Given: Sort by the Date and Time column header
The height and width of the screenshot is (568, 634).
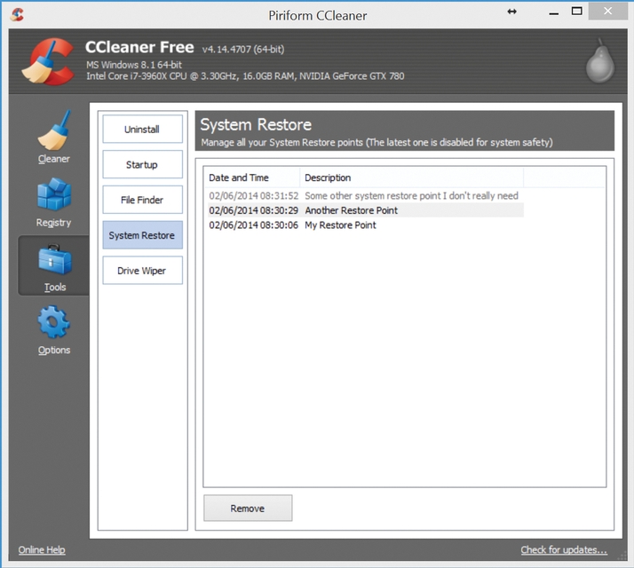Looking at the screenshot, I should point(253,177).
